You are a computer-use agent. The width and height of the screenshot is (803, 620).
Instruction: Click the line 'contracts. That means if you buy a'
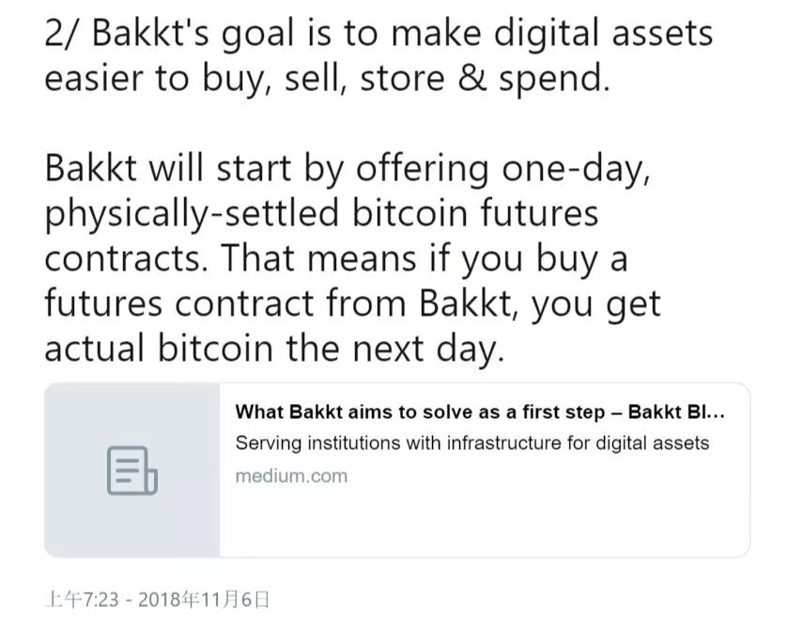pyautogui.click(x=336, y=258)
